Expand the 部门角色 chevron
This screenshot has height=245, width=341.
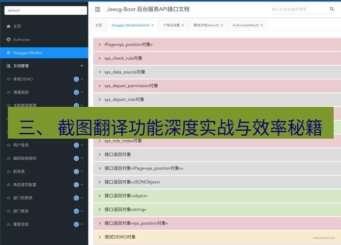click(x=82, y=211)
